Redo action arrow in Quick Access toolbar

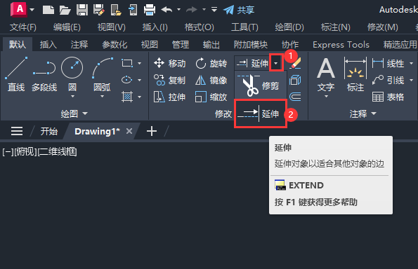192,10
